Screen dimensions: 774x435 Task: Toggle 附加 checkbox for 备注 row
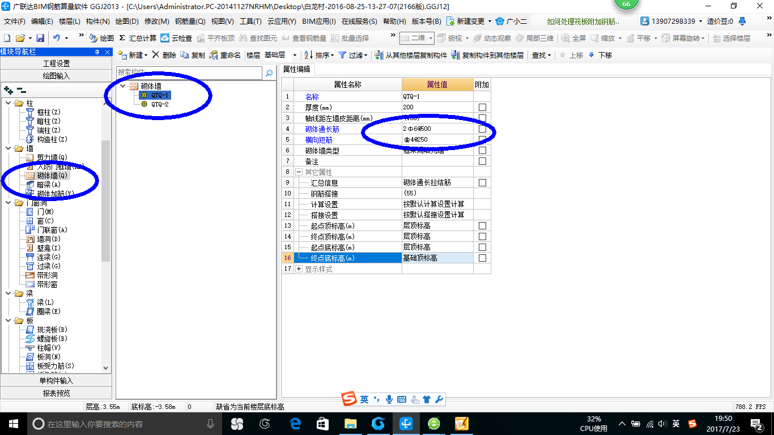(x=482, y=161)
